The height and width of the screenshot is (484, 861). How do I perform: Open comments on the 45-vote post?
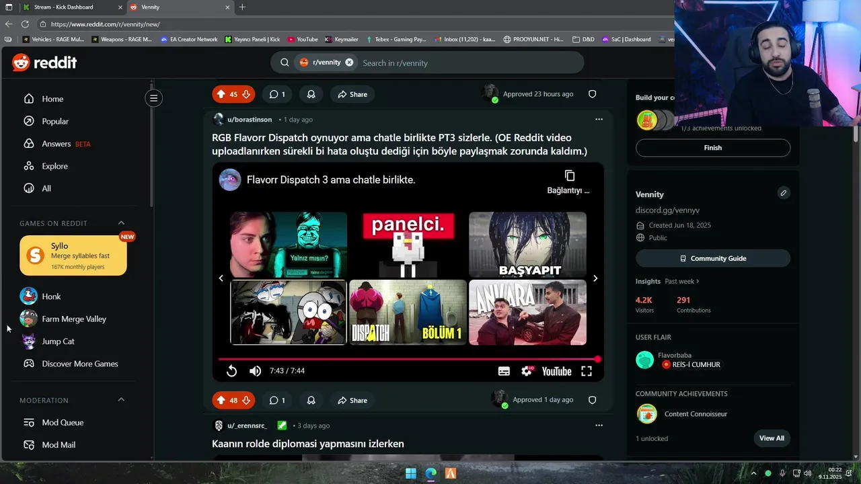tap(277, 94)
